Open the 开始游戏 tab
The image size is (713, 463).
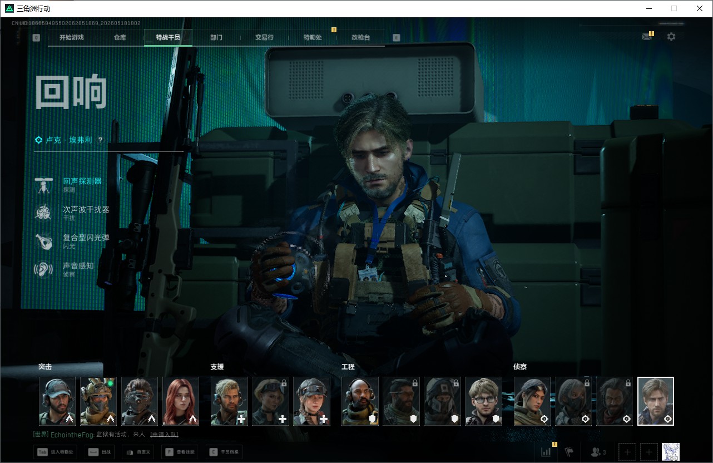(72, 37)
